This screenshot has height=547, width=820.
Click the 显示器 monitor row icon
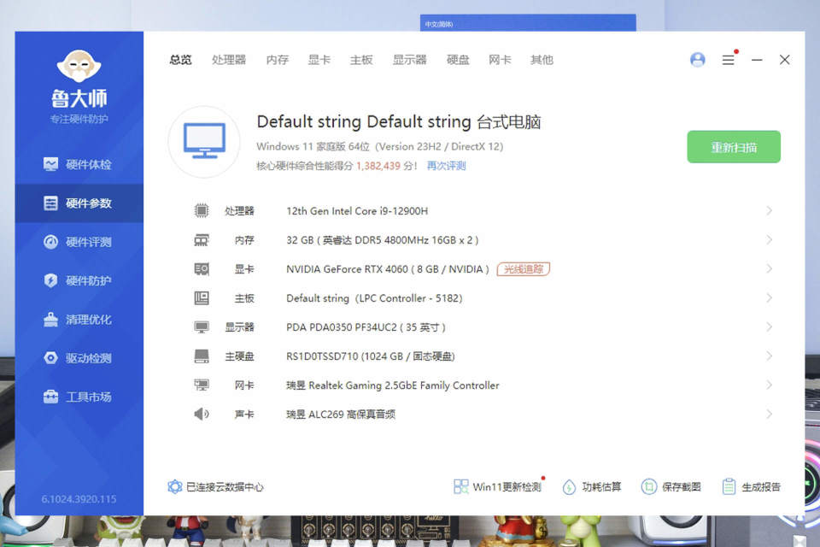pos(202,327)
